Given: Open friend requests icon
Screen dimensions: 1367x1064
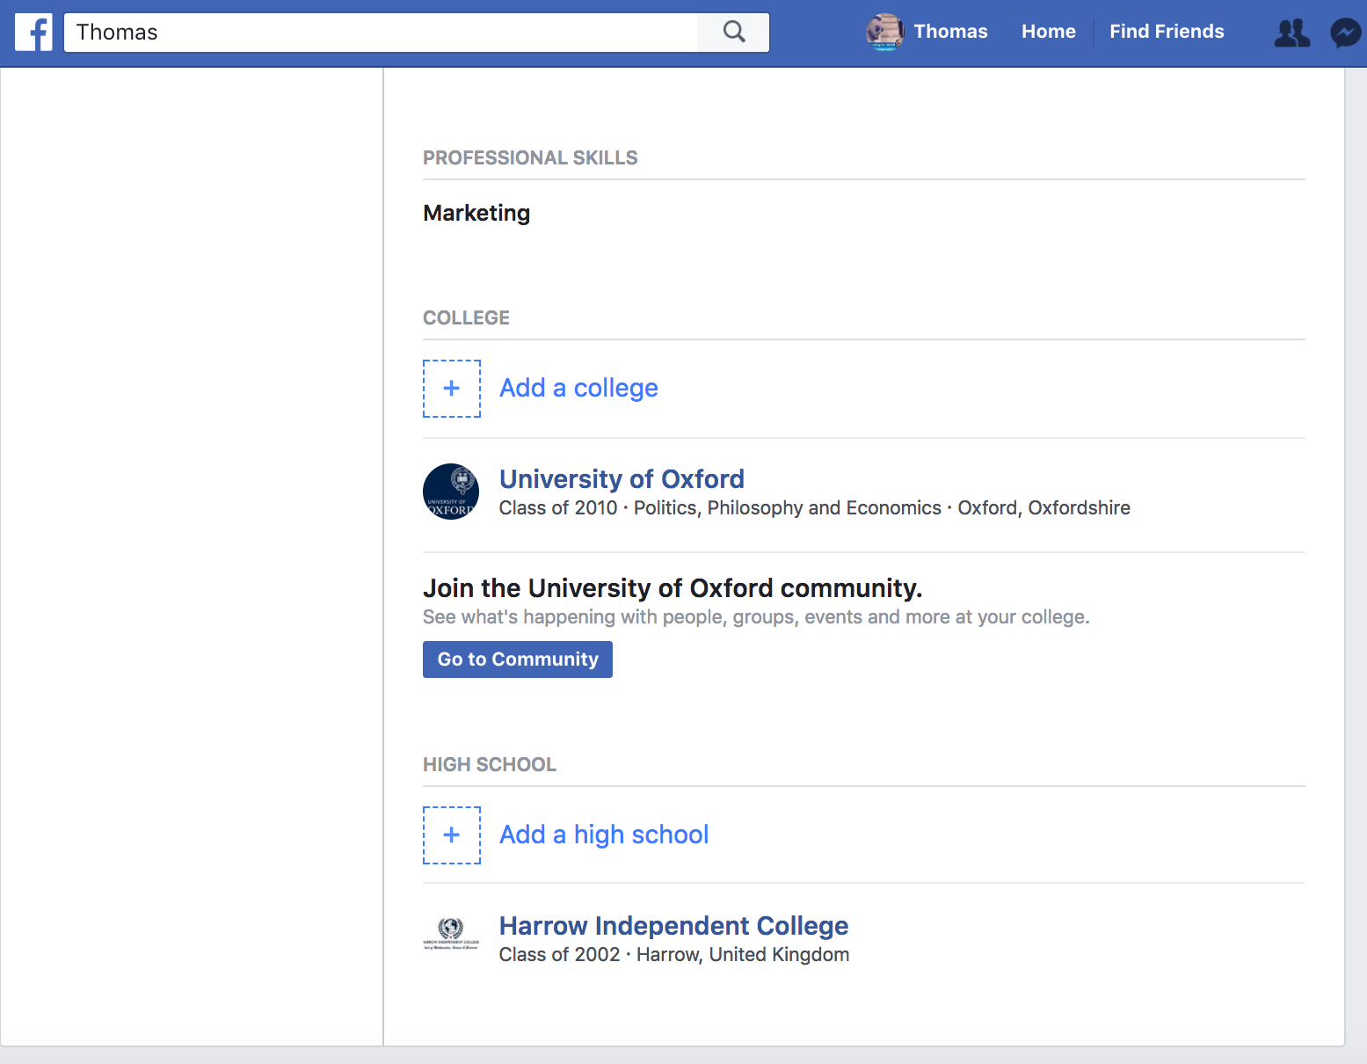Looking at the screenshot, I should (x=1292, y=33).
